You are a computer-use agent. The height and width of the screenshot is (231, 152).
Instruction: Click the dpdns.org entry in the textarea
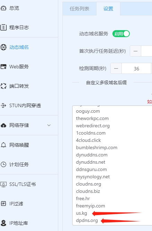click(87, 220)
